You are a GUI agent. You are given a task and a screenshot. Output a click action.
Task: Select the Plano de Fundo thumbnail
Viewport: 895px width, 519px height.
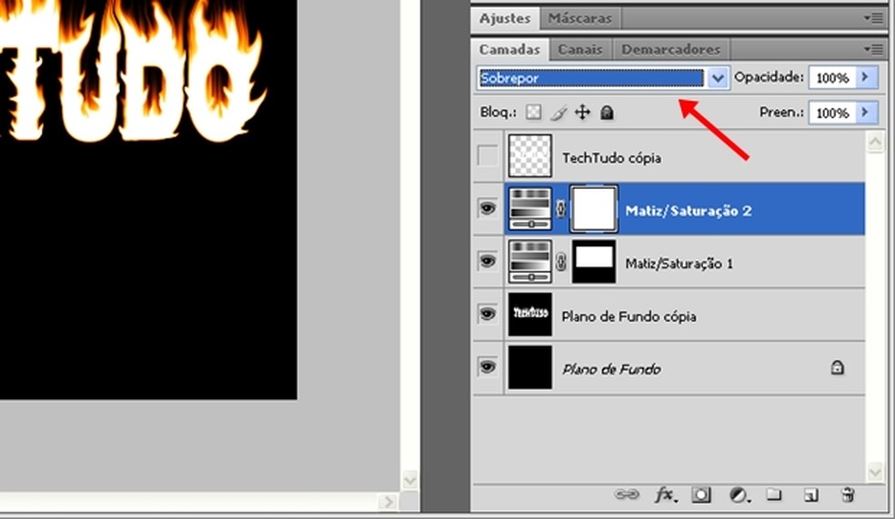coord(530,367)
